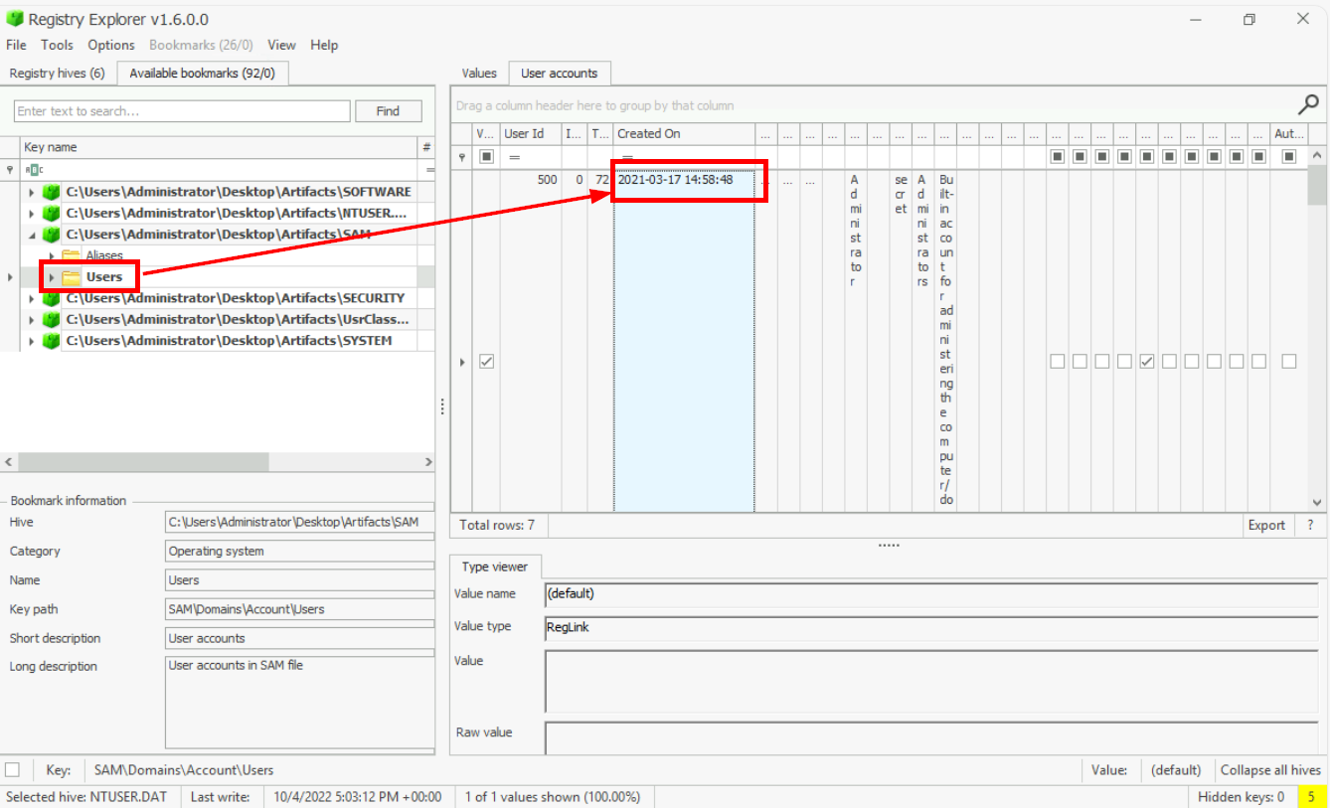This screenshot has width=1330, height=808.
Task: Click the UsrClass hive green cube icon
Action: tap(51, 320)
